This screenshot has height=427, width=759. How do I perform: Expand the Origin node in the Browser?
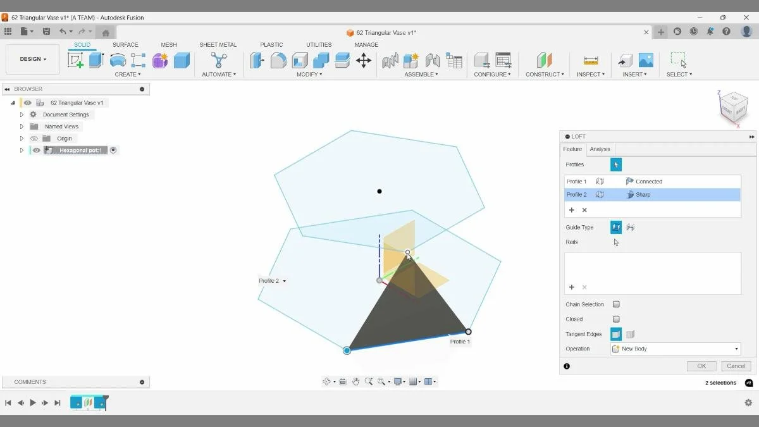point(22,138)
